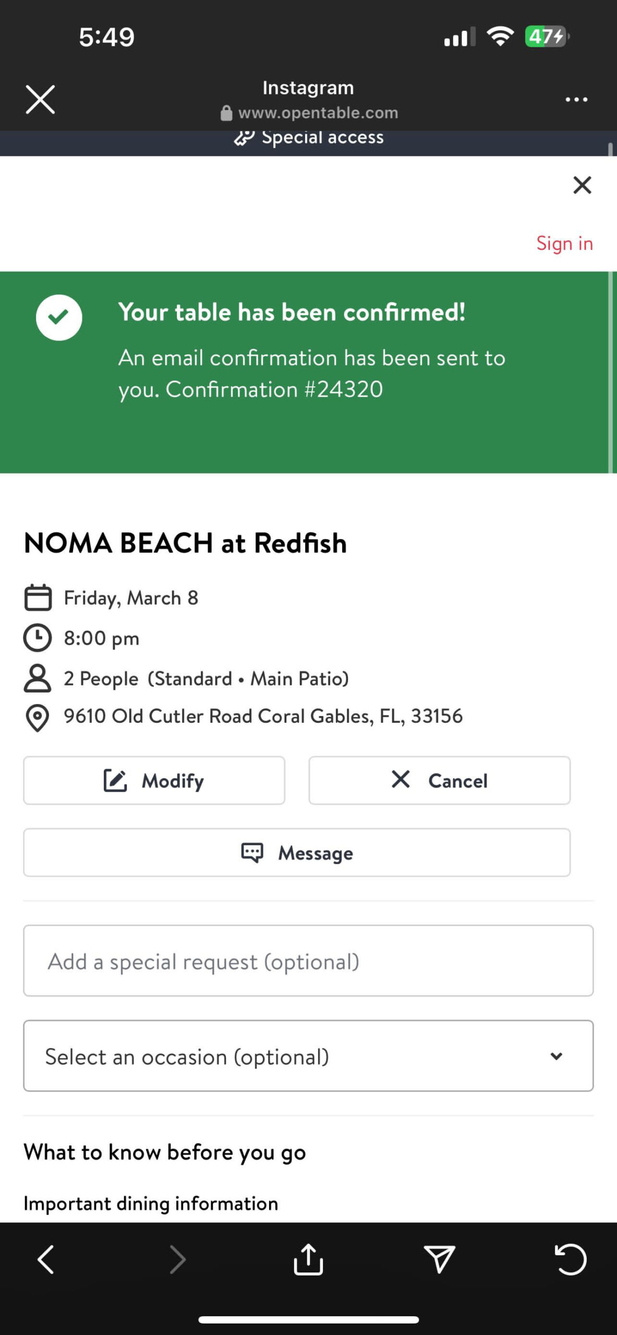Image resolution: width=617 pixels, height=1335 pixels.
Task: Tap the Sign in link
Action: (564, 244)
